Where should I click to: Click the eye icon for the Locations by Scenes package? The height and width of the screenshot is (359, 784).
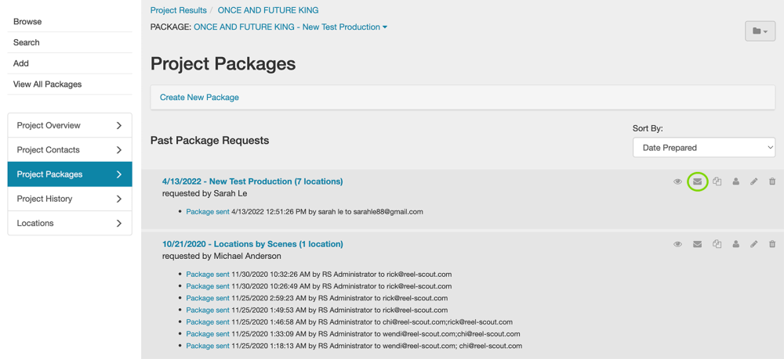[677, 244]
